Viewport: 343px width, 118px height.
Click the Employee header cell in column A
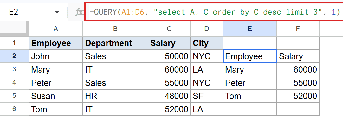tap(56, 43)
